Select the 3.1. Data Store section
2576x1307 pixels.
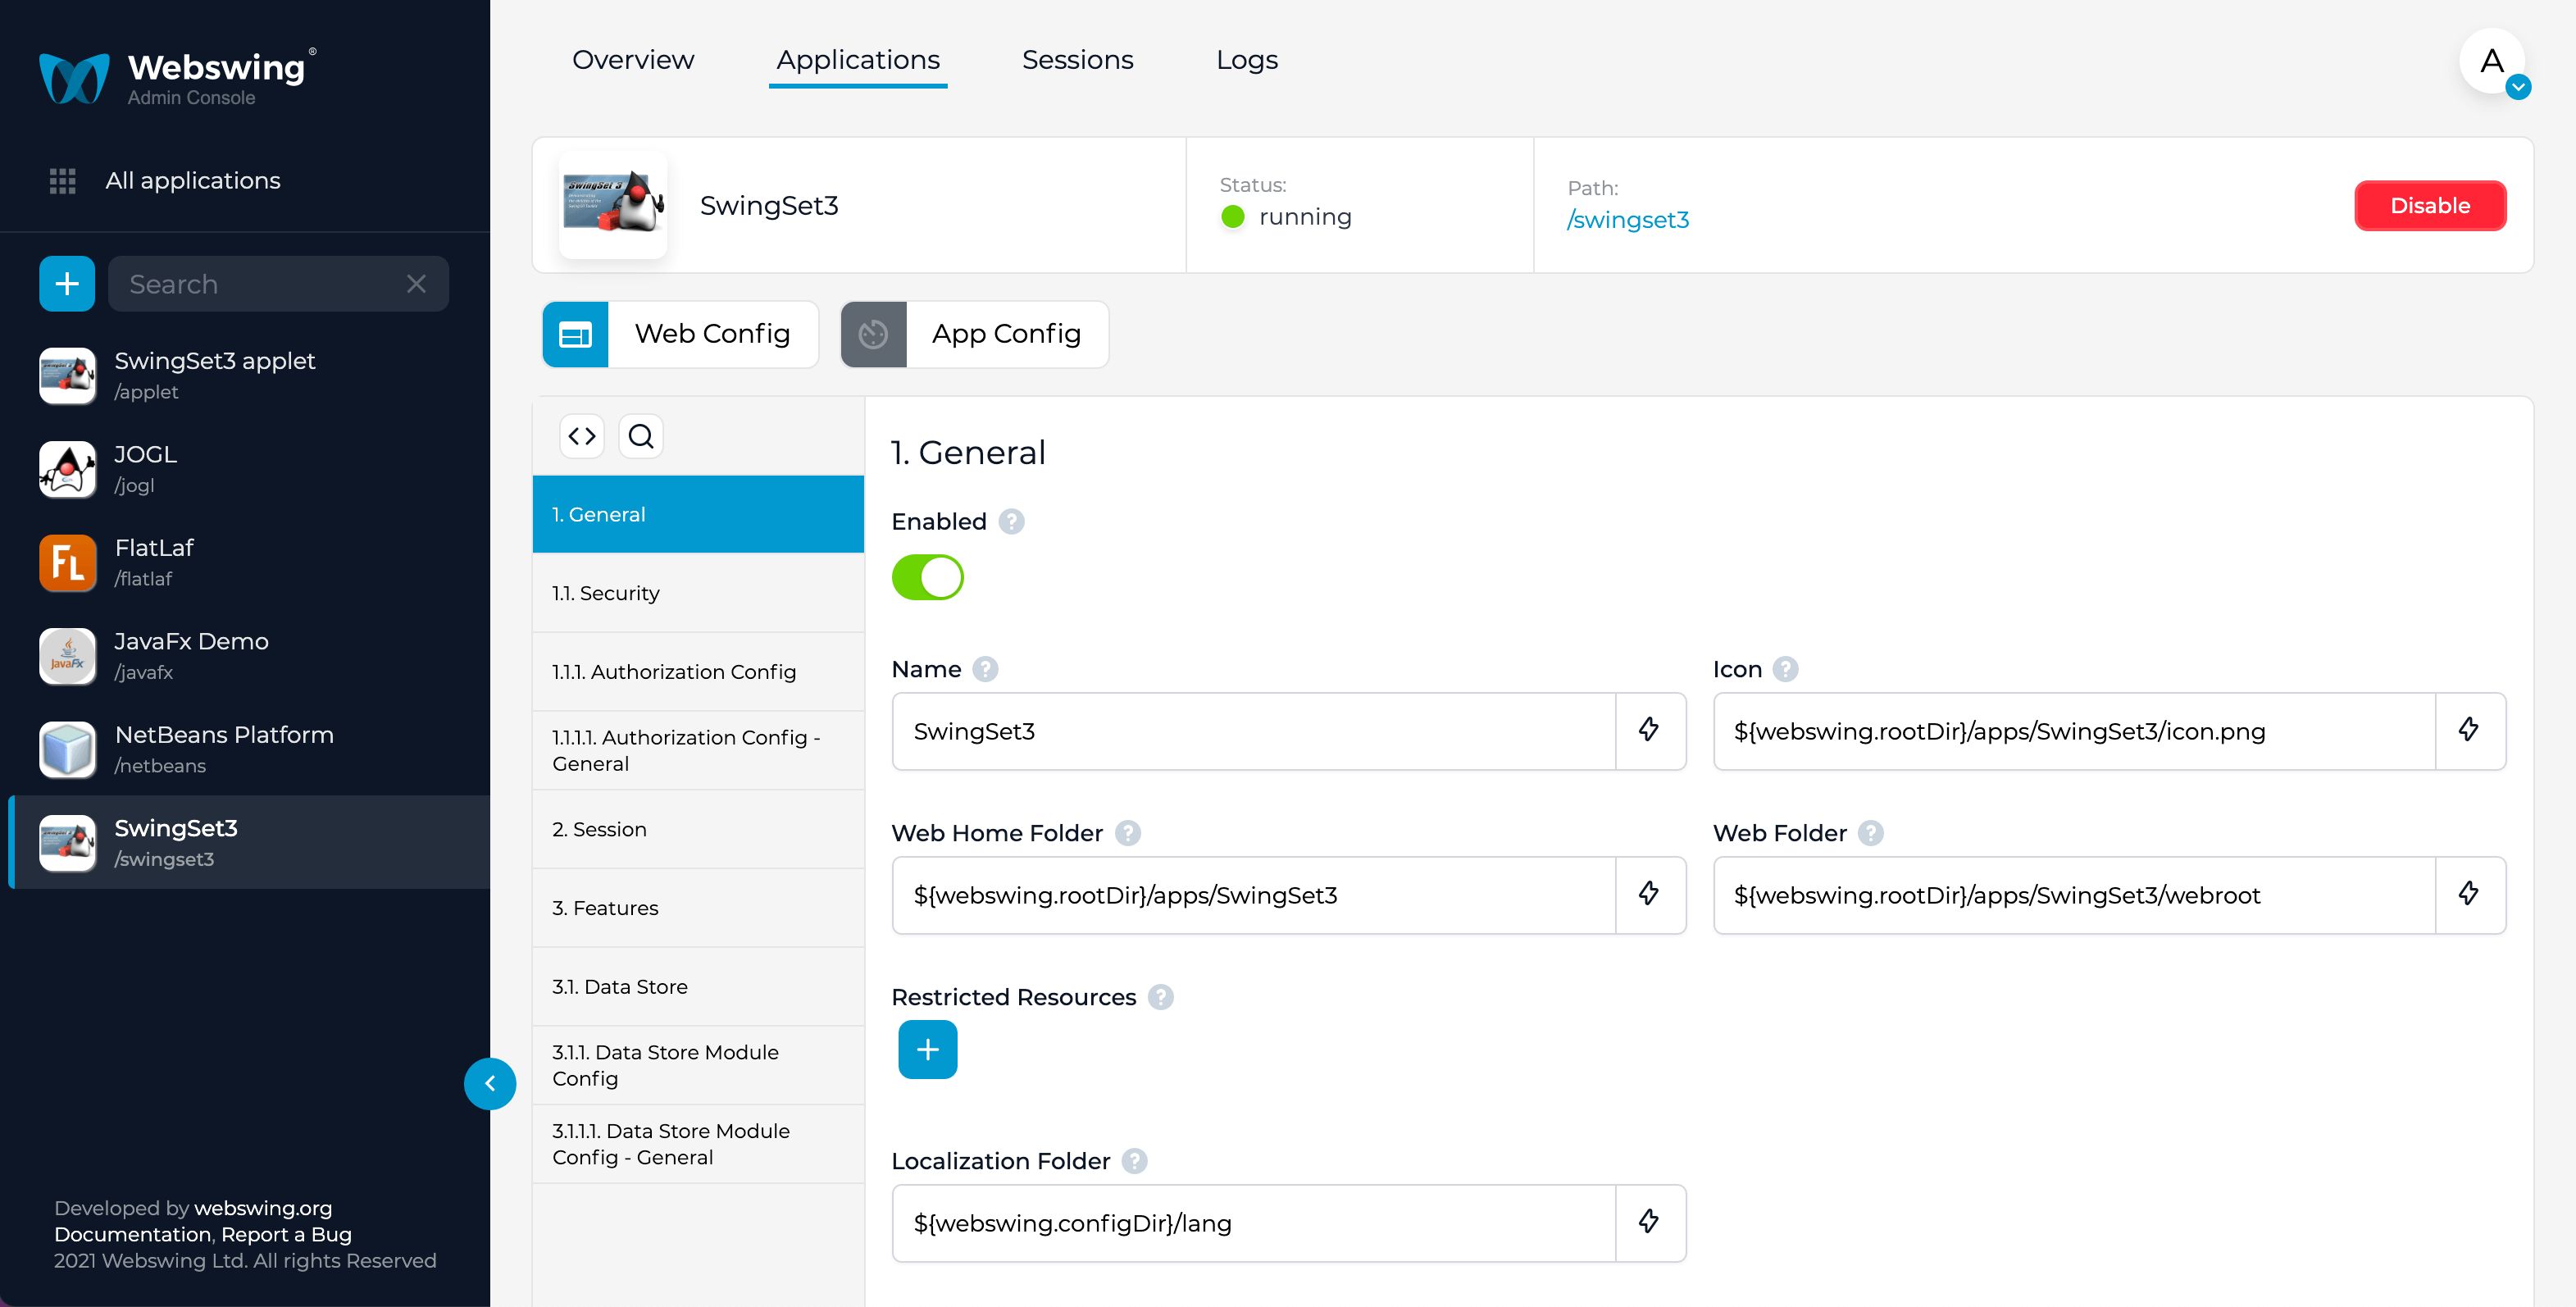pos(698,987)
